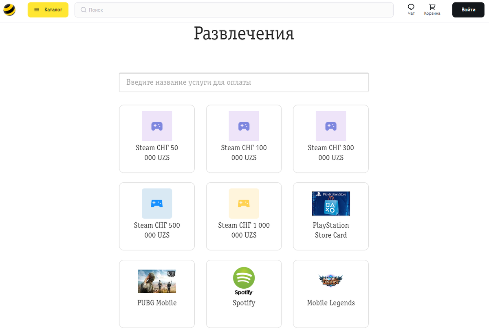Click the Steam СНГ 100 000 UZS gamepad icon
The width and height of the screenshot is (489, 331).
tap(244, 126)
